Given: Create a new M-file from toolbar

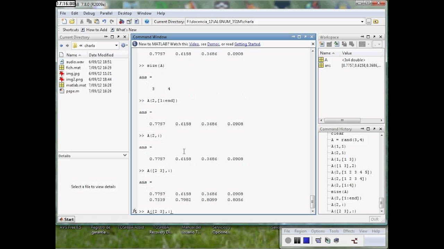Looking at the screenshot, I should (x=64, y=21).
